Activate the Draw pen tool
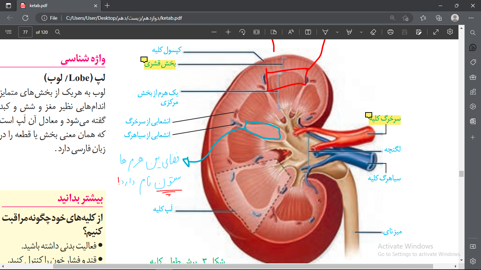481x270 pixels. (x=325, y=32)
